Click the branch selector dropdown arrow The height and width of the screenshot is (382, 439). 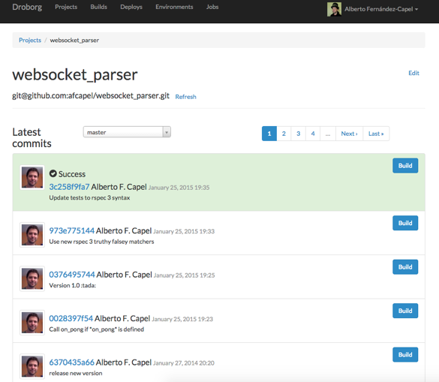pos(167,132)
